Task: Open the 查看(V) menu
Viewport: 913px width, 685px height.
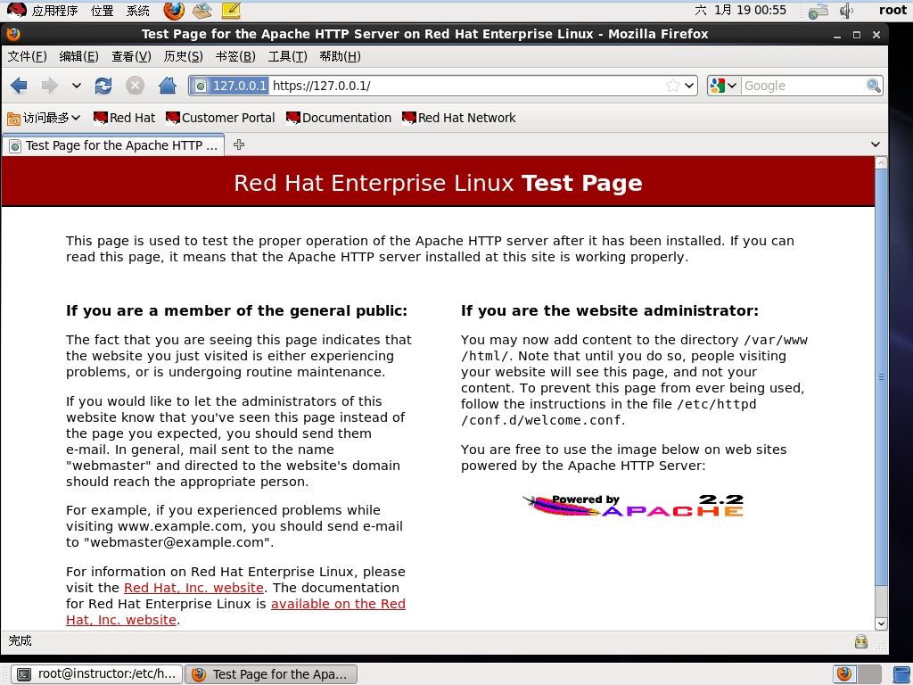Action: pos(132,56)
